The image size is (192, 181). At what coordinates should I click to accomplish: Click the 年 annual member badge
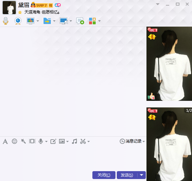click(x=50, y=6)
